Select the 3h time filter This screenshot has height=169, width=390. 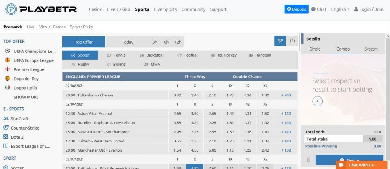click(x=155, y=42)
